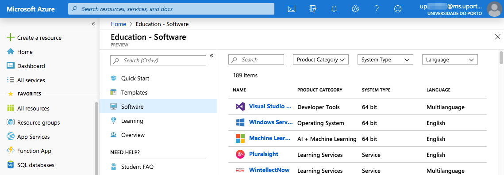Focus the software list Search field
504x175 pixels.
coord(256,60)
